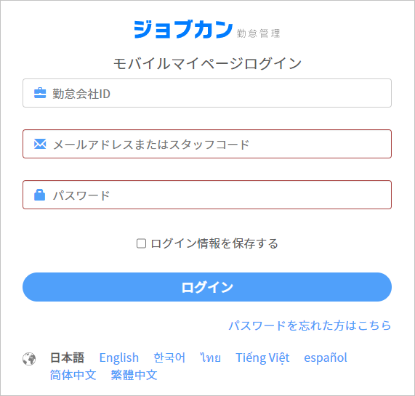The height and width of the screenshot is (396, 415).
Task: Switch language to 简体中文
Action: point(73,375)
